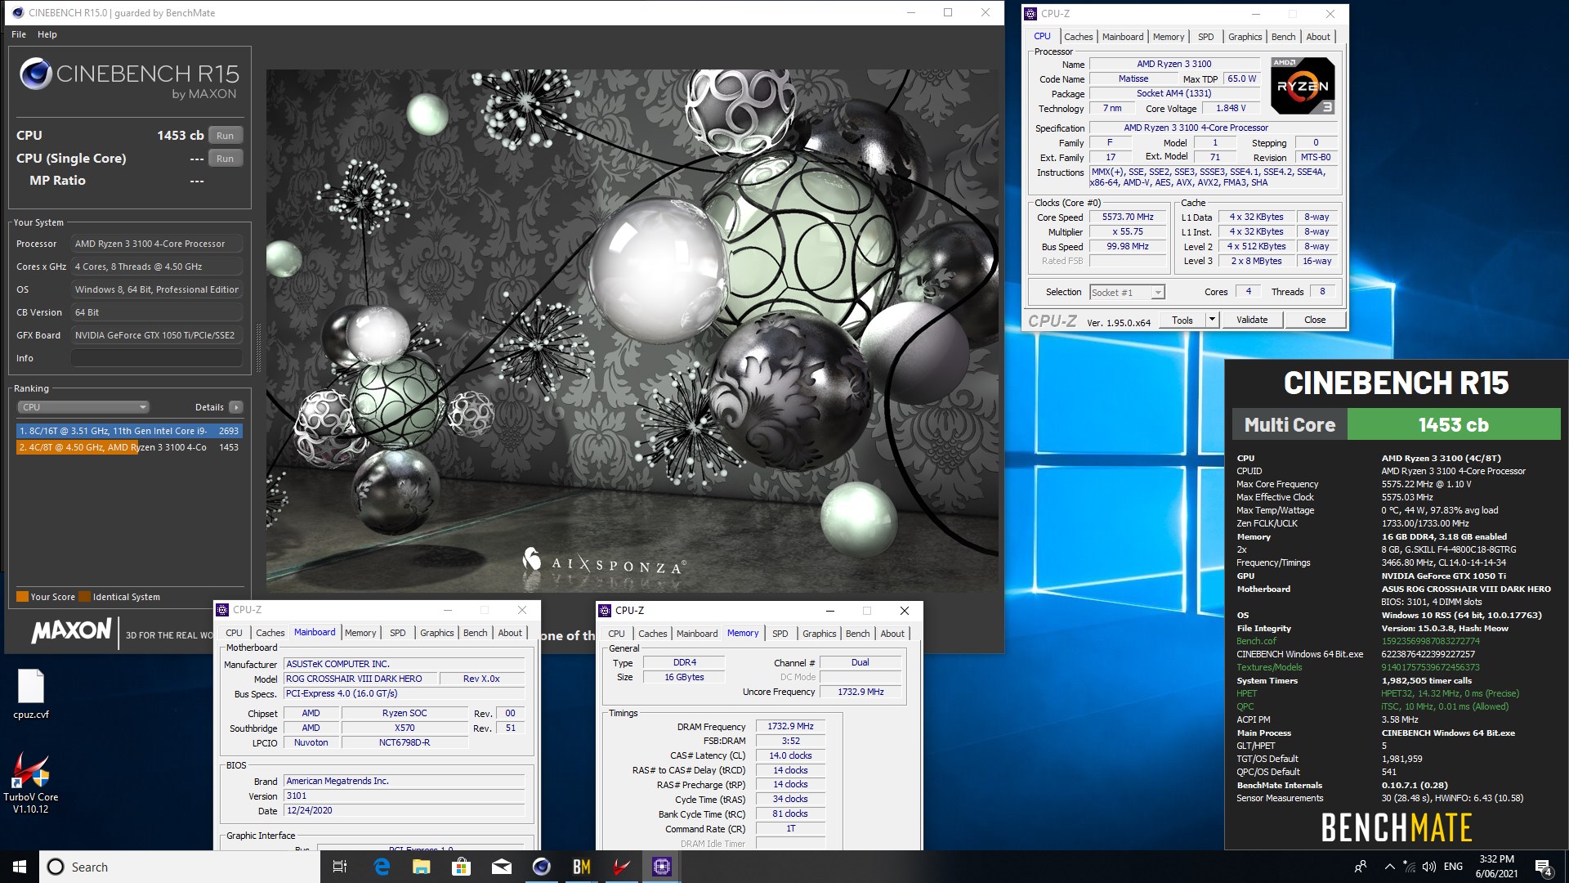The image size is (1569, 883).
Task: Switch to Bench tab in top CPU-Z window
Action: coord(1283,37)
